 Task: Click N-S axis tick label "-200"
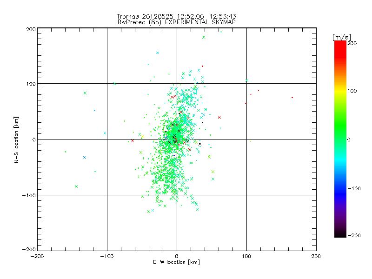(x=29, y=249)
